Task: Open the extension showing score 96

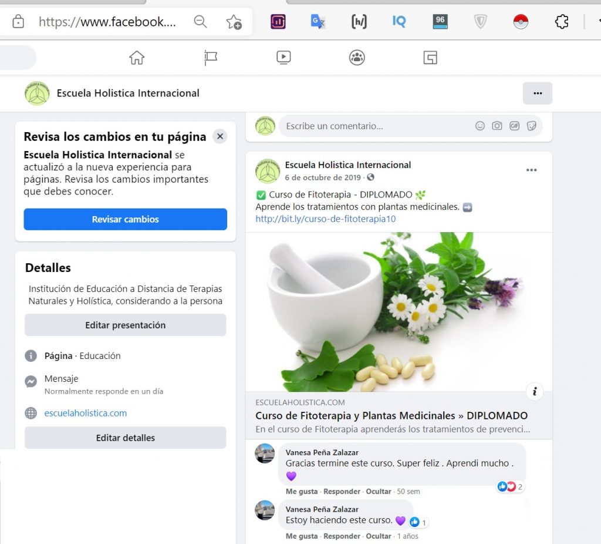Action: coord(440,22)
